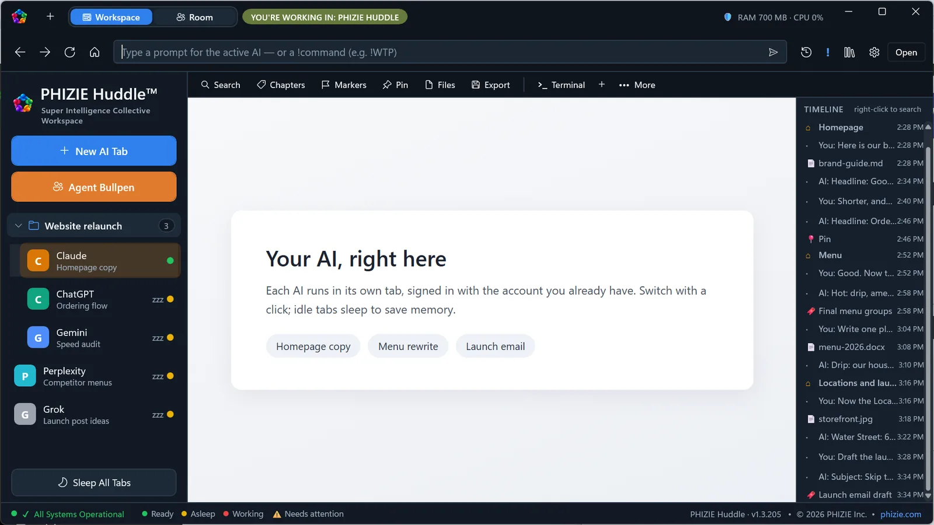Viewport: 934px width, 525px height.
Task: Open Chapters in the toolbar
Action: coord(281,85)
